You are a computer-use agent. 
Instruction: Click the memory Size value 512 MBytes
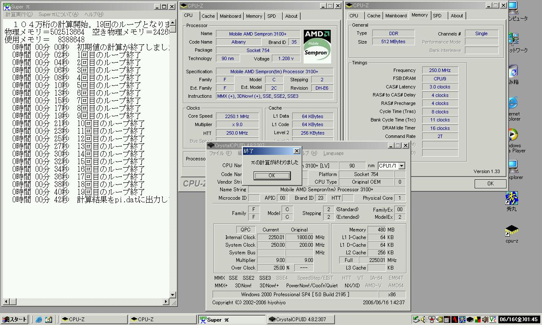tap(393, 41)
